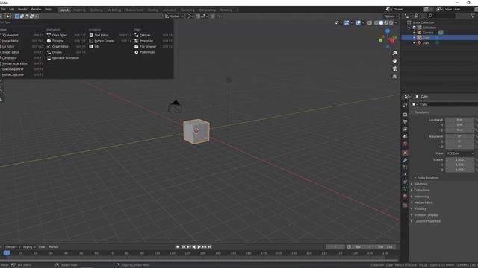Open the Window menu

click(36, 10)
